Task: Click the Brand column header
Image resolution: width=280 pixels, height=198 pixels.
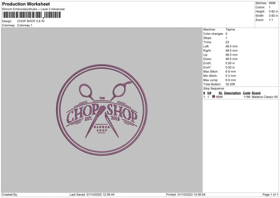Action: click(256, 93)
